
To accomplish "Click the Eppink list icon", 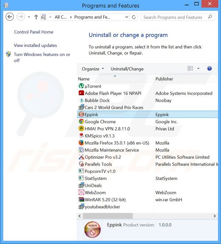I will click(x=81, y=114).
